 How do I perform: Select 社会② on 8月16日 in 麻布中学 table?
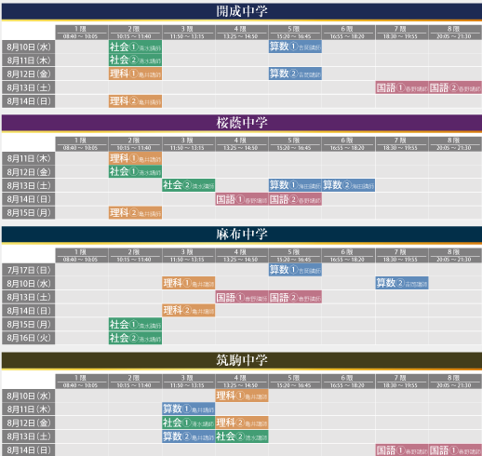135,338
